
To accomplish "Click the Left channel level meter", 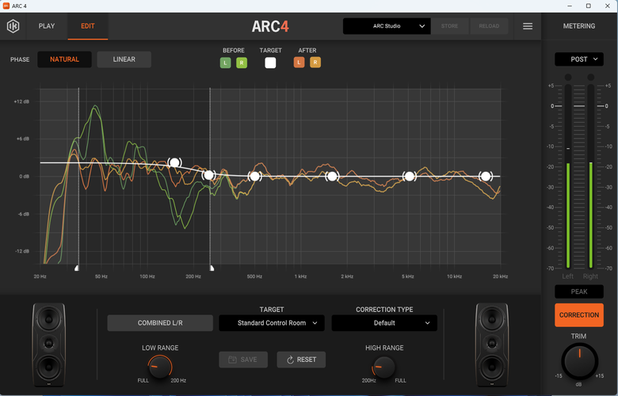I will point(568,177).
